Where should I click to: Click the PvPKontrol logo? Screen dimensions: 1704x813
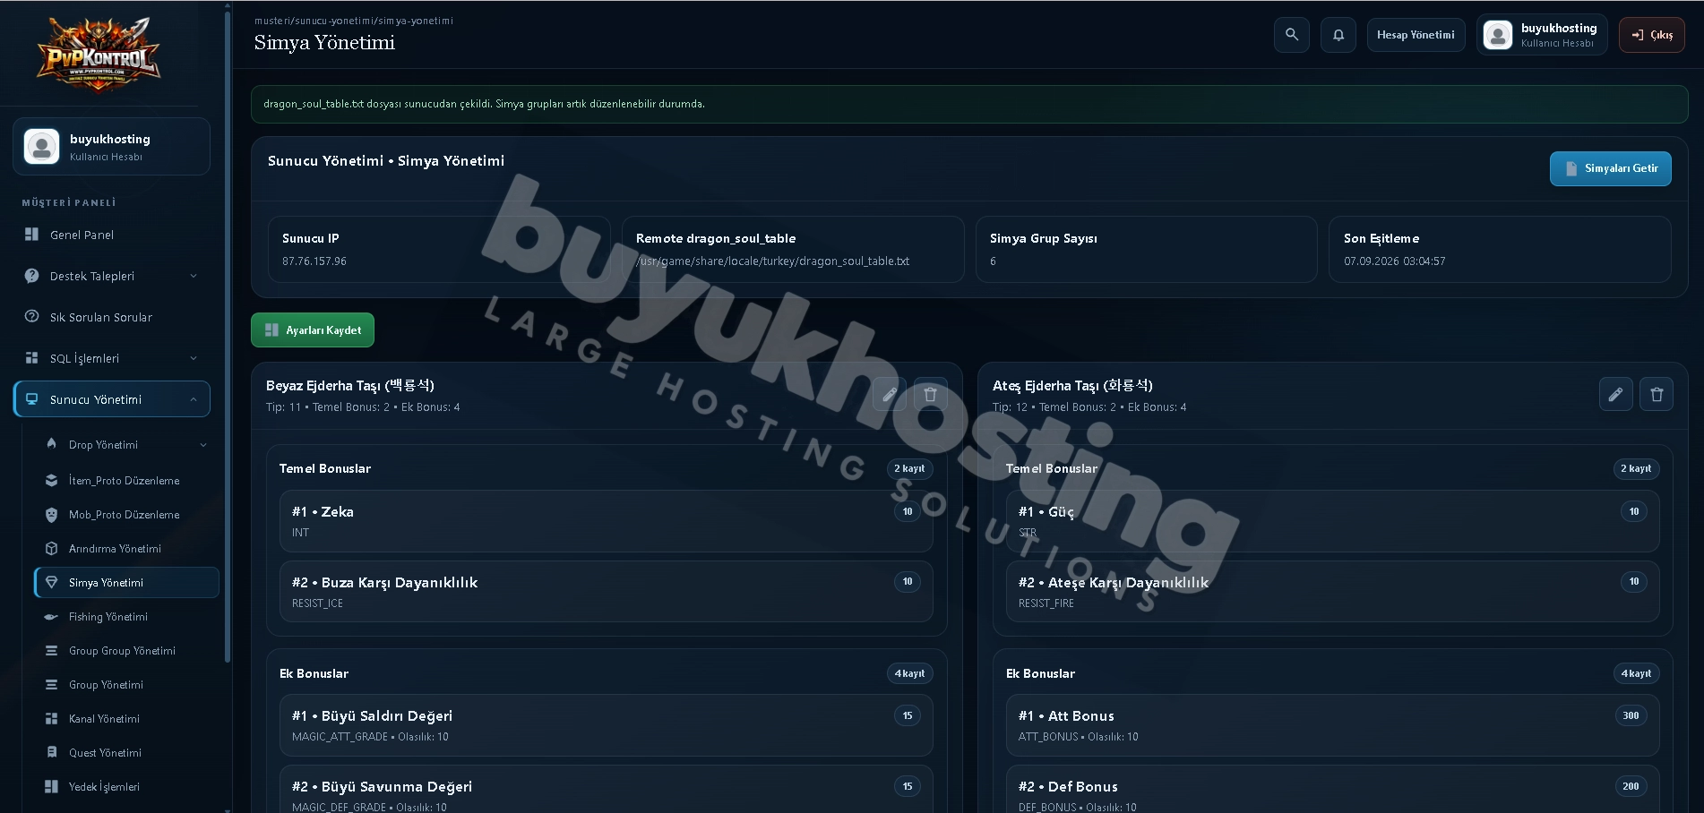click(x=99, y=54)
